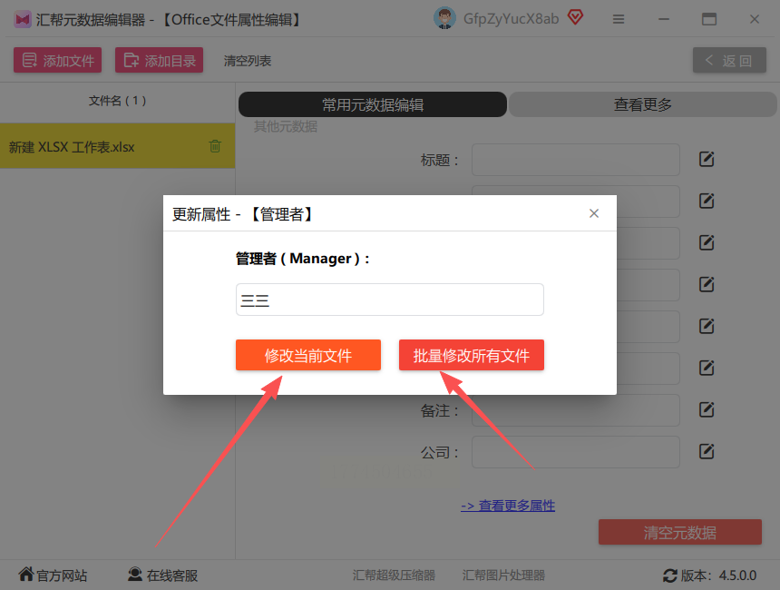Image resolution: width=780 pixels, height=590 pixels.
Task: Click the edit icon for 备注
Action: pos(707,409)
